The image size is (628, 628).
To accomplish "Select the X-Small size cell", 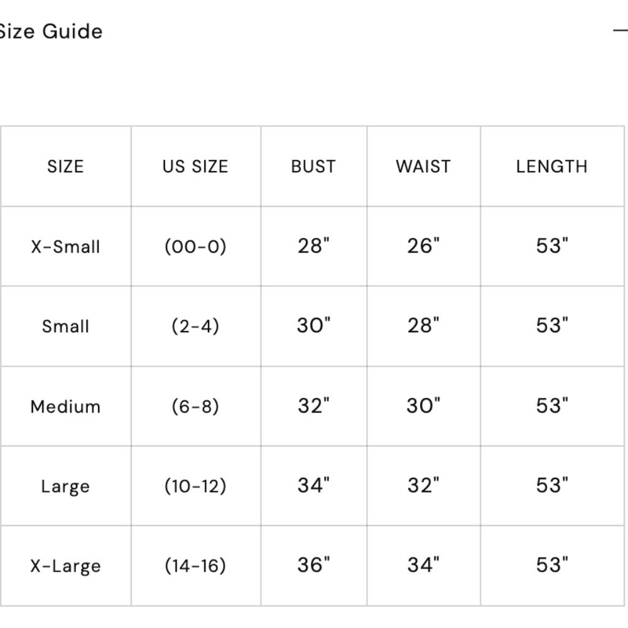I will 65,246.
